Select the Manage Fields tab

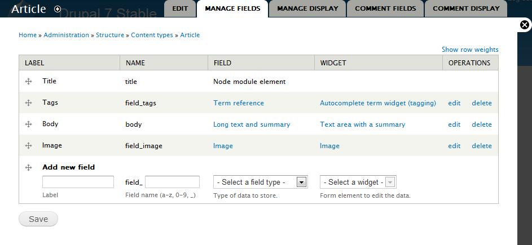click(x=232, y=8)
